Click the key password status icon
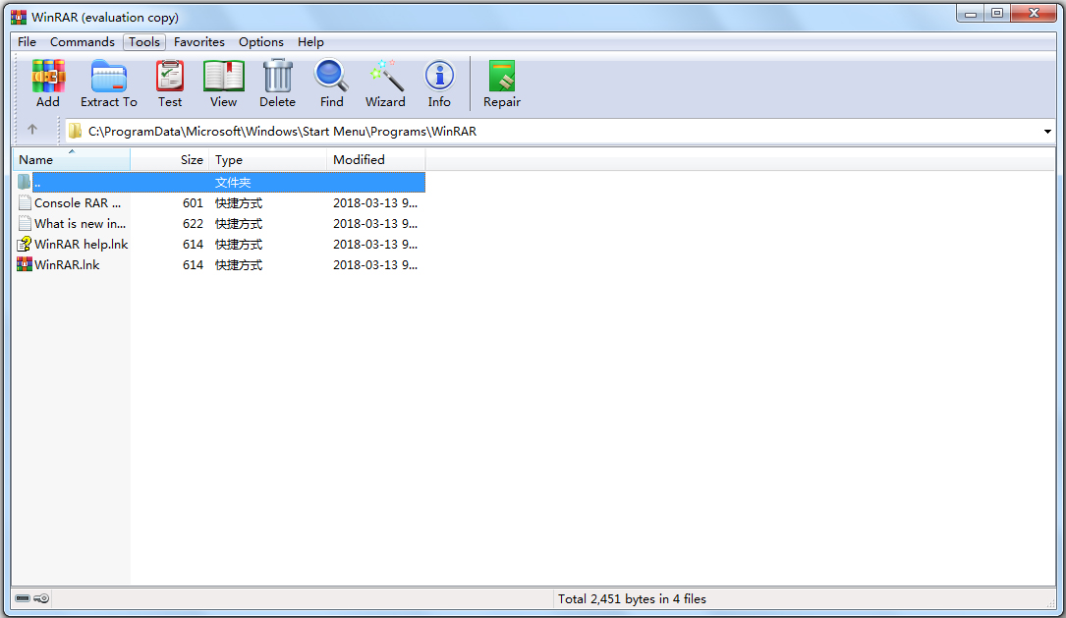The height and width of the screenshot is (618, 1066). pyautogui.click(x=41, y=598)
